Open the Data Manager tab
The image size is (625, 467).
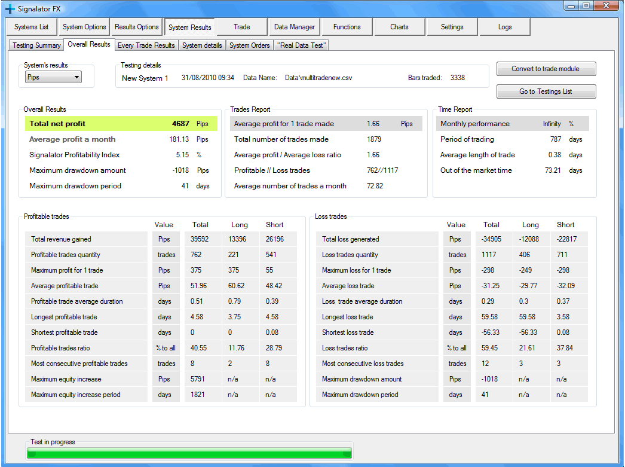coord(295,27)
